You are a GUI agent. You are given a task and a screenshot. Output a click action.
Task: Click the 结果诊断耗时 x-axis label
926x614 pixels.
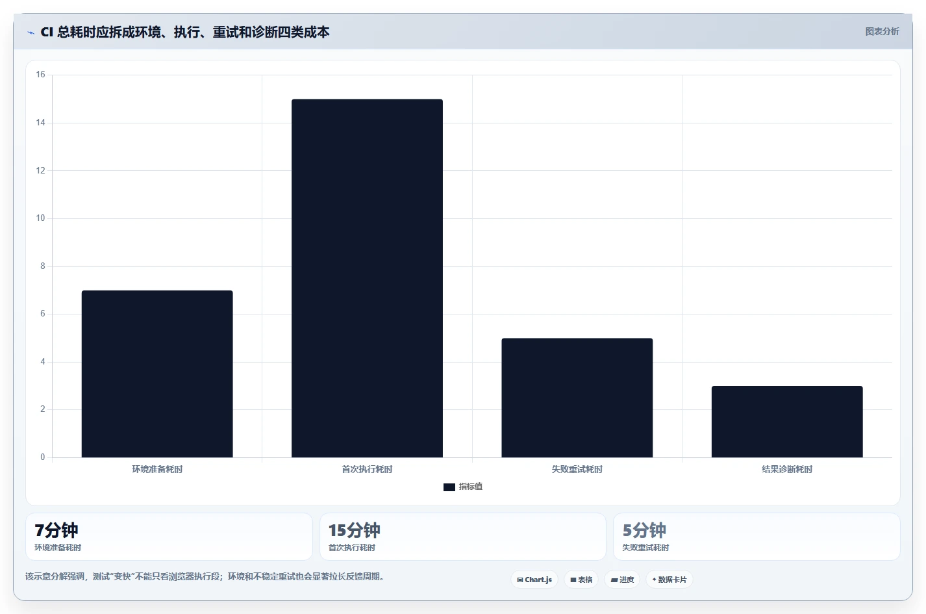click(x=787, y=469)
